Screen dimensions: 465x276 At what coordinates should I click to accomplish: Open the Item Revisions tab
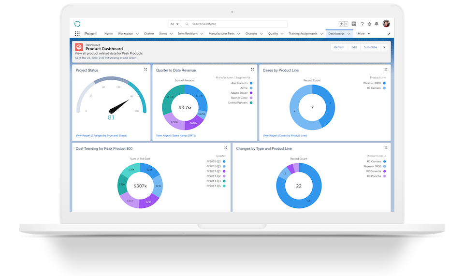click(x=188, y=34)
